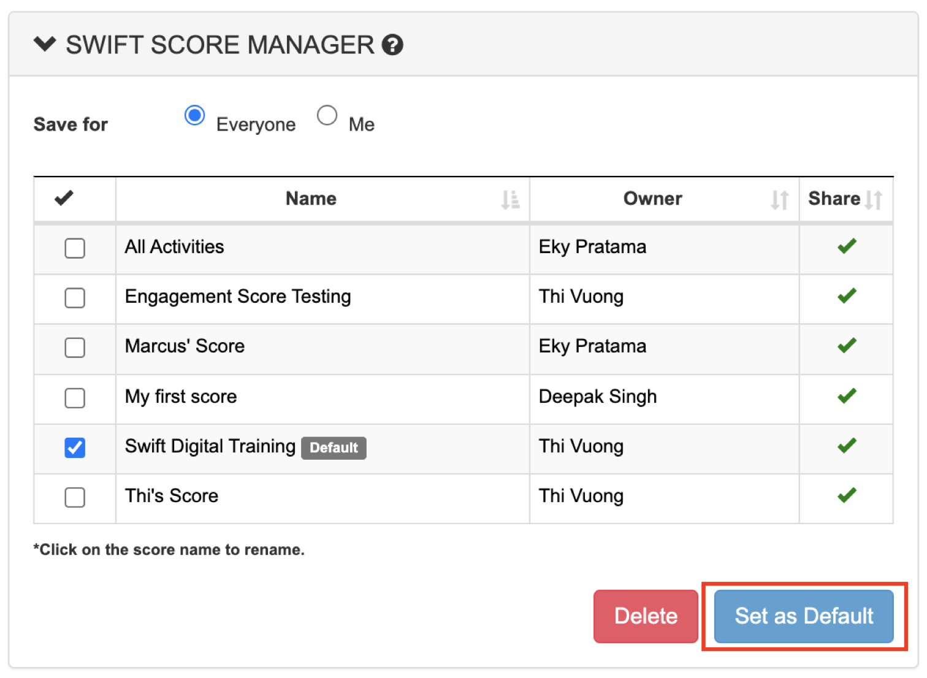Toggle share checkmark for Thi's Score
Screen dimensions: 927x678
[847, 495]
